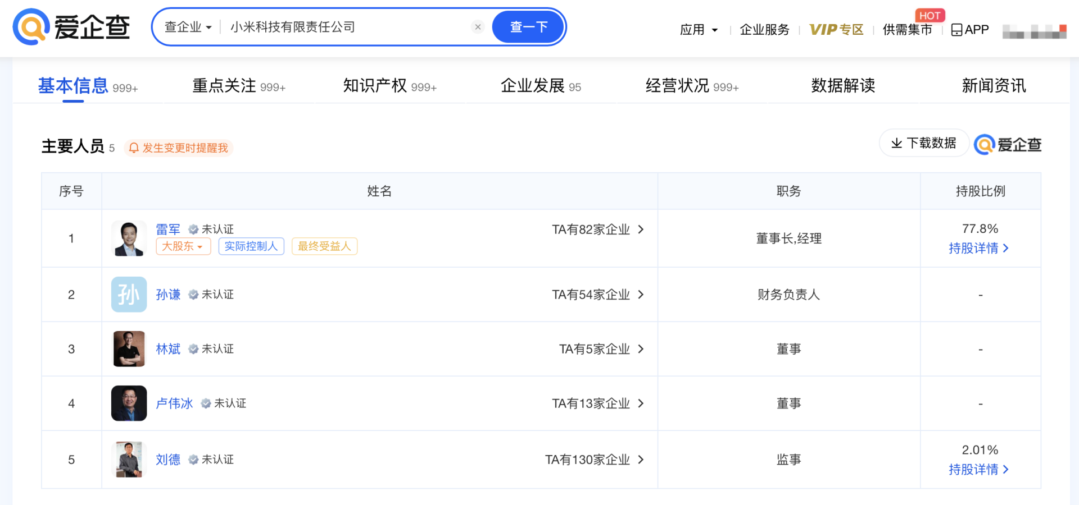This screenshot has width=1079, height=505.
Task: Expand TA有54家企业 for 孙谦
Action: [x=597, y=295]
